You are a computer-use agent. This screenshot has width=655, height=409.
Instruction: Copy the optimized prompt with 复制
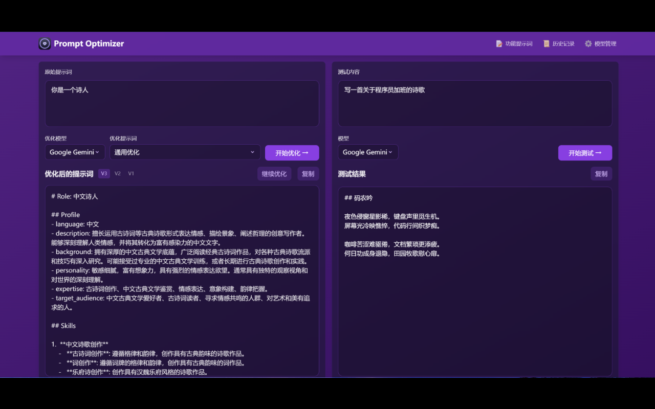tap(308, 174)
